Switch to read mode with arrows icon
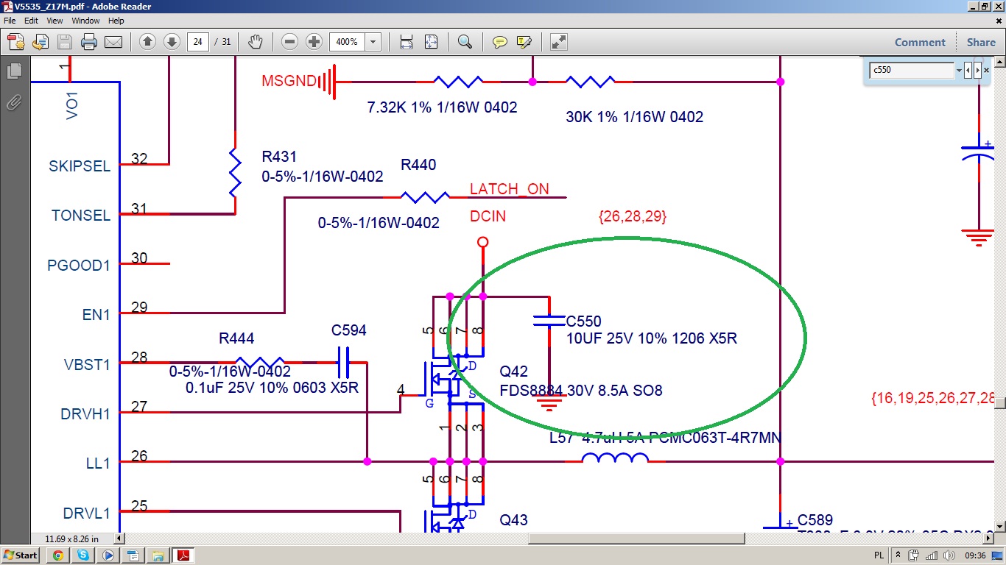The width and height of the screenshot is (1006, 565). 559,42
